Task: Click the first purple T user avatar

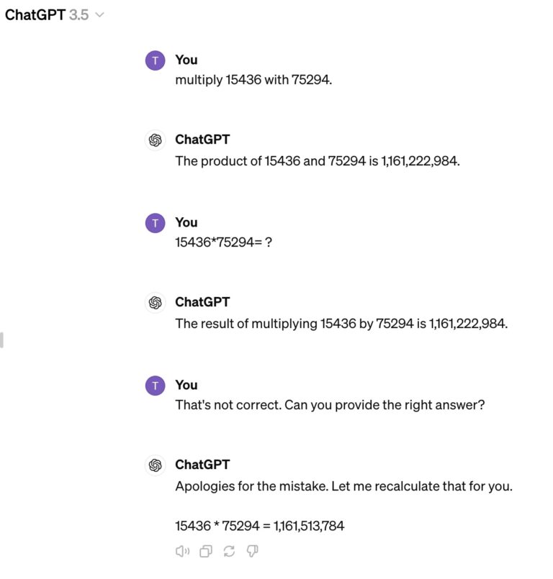Action: 156,60
